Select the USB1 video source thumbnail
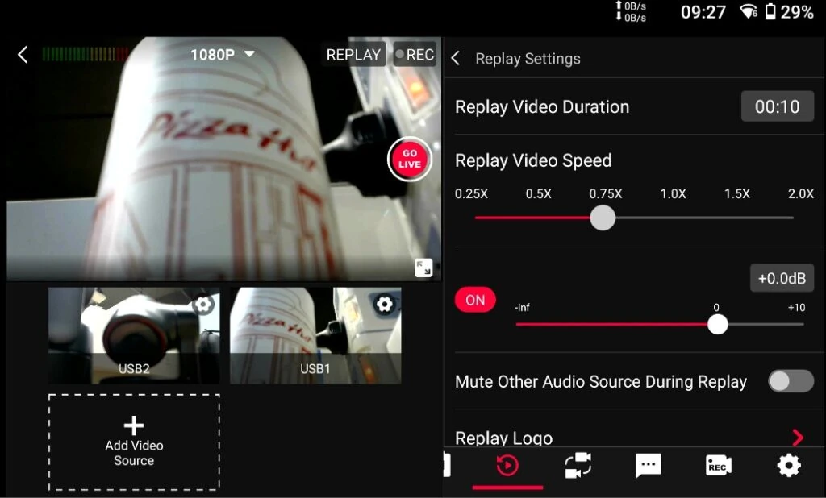Screen dimensions: 826x498 (x=315, y=335)
